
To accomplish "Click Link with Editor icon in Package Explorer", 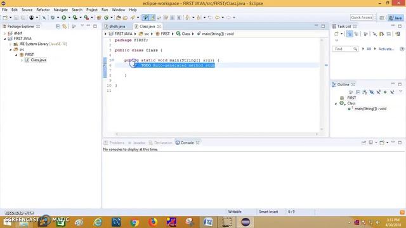I will click(x=64, y=27).
